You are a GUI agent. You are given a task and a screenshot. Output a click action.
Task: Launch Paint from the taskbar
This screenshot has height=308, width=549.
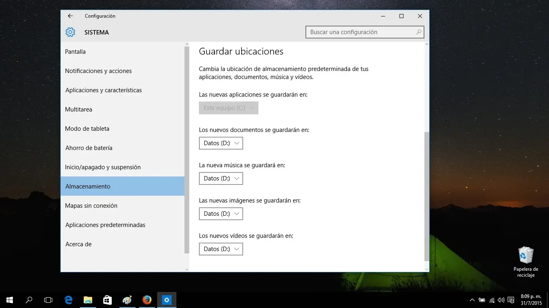127,300
